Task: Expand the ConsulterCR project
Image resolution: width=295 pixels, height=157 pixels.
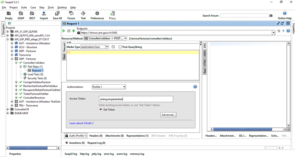Action: (8, 109)
